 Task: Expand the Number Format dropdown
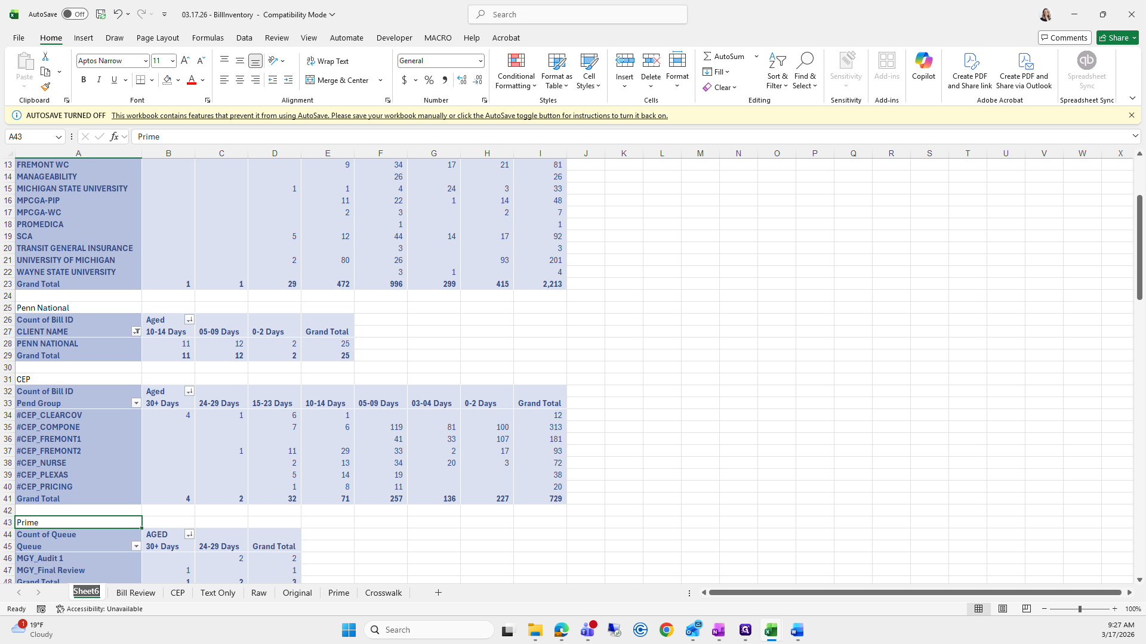tap(480, 61)
